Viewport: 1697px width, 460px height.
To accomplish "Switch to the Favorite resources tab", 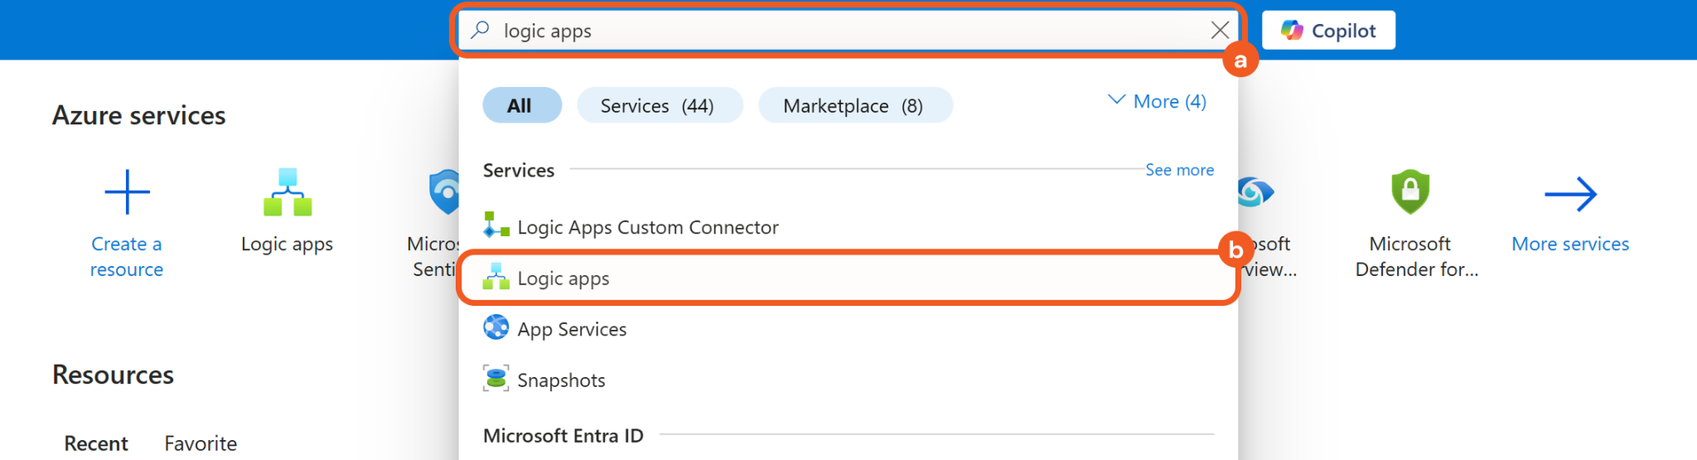I will (201, 443).
